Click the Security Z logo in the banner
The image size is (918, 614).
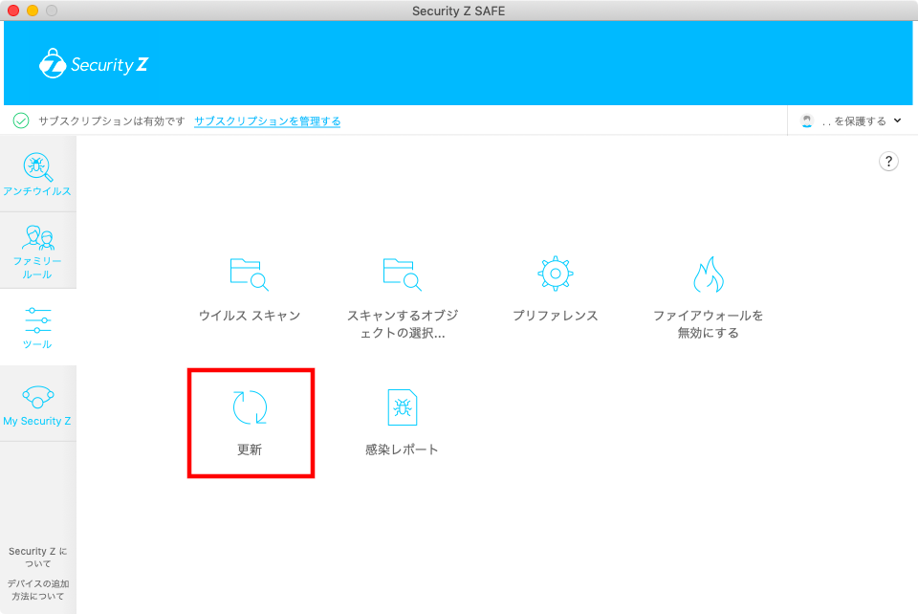[94, 64]
